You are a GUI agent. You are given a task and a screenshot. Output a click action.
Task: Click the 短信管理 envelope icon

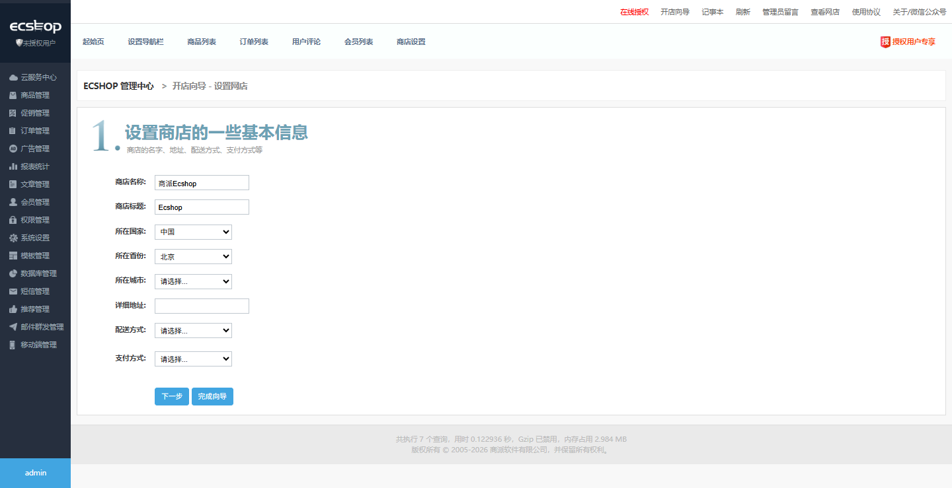(13, 291)
